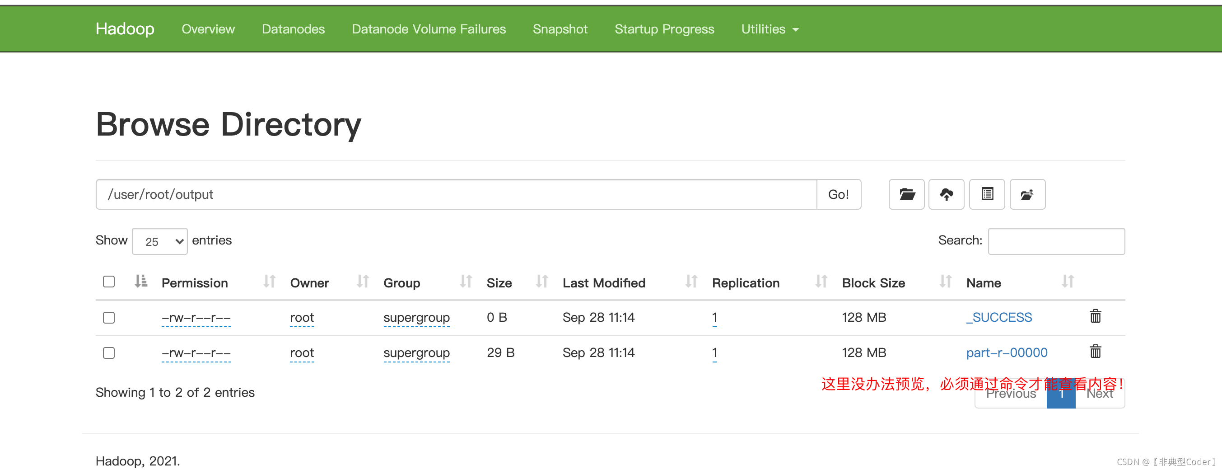Image resolution: width=1222 pixels, height=470 pixels.
Task: Open the part-r-00000 file link
Action: pyautogui.click(x=1007, y=353)
